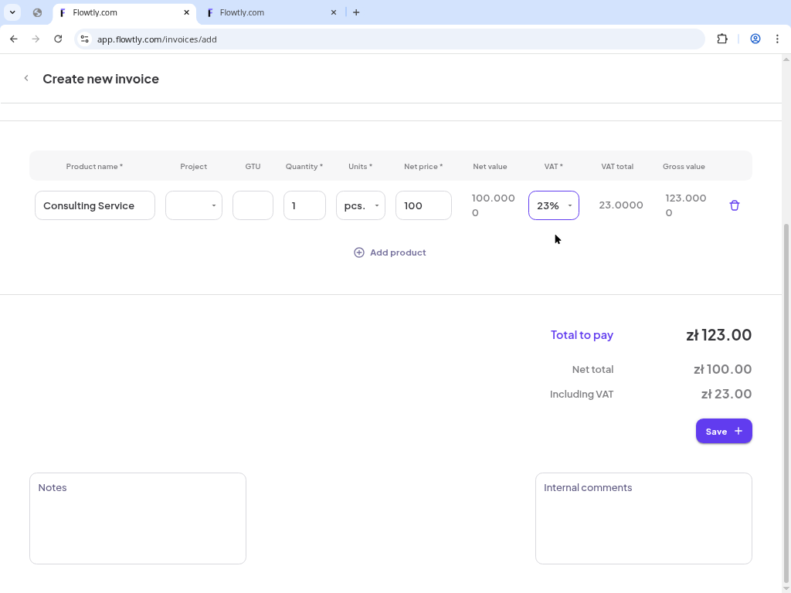
Task: Click the Notes text area
Action: (x=137, y=517)
